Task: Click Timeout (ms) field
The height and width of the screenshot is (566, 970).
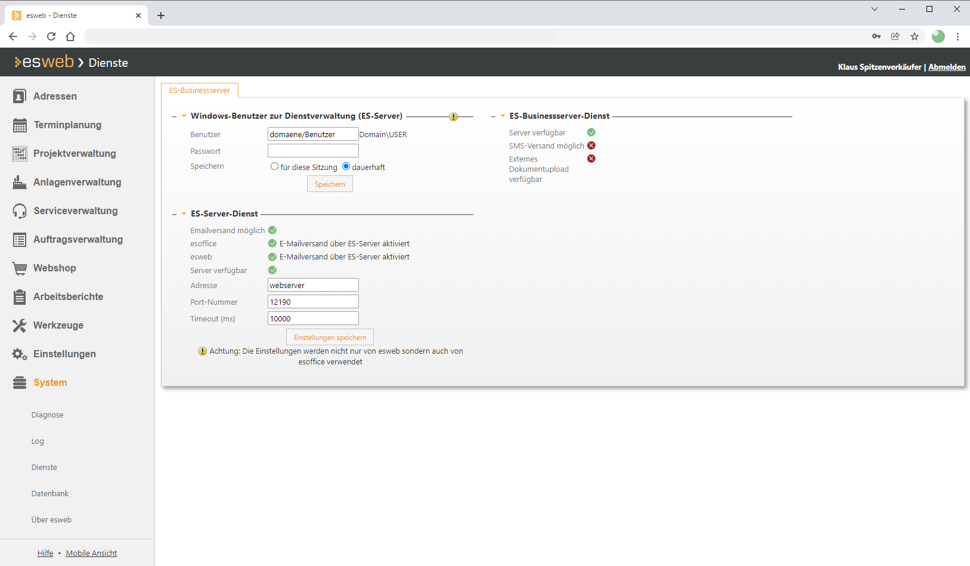Action: [313, 318]
